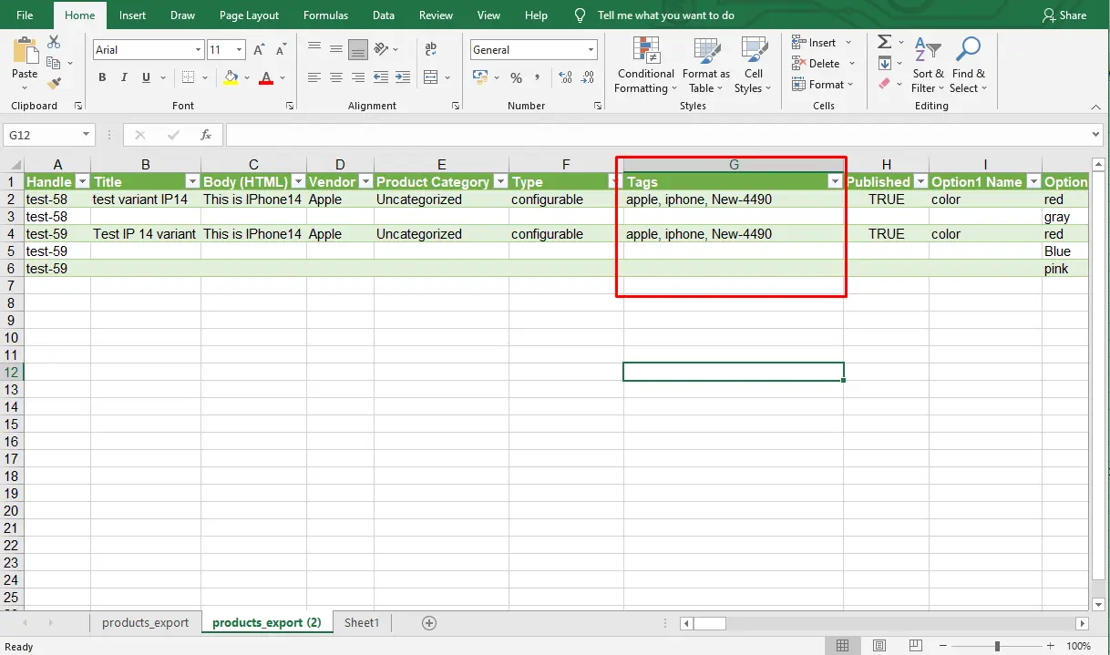
Task: Click the Increase Decimal icon
Action: coord(564,78)
